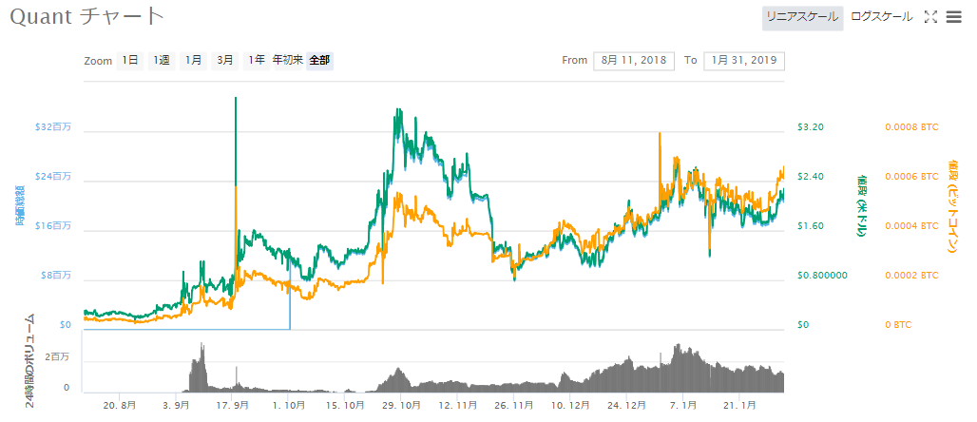Screen dimensions: 977x422
Task: Set zoom to 1日
Action: (x=129, y=61)
